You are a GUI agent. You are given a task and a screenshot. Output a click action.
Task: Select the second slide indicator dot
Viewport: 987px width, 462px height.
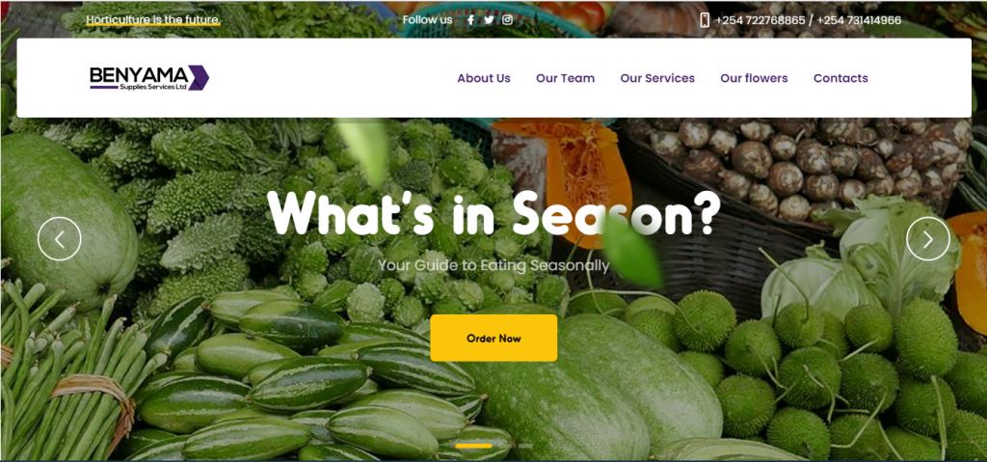[504, 446]
